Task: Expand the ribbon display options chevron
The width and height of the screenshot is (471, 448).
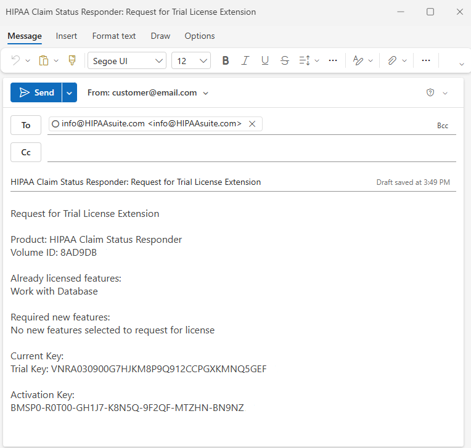Action: [x=462, y=64]
